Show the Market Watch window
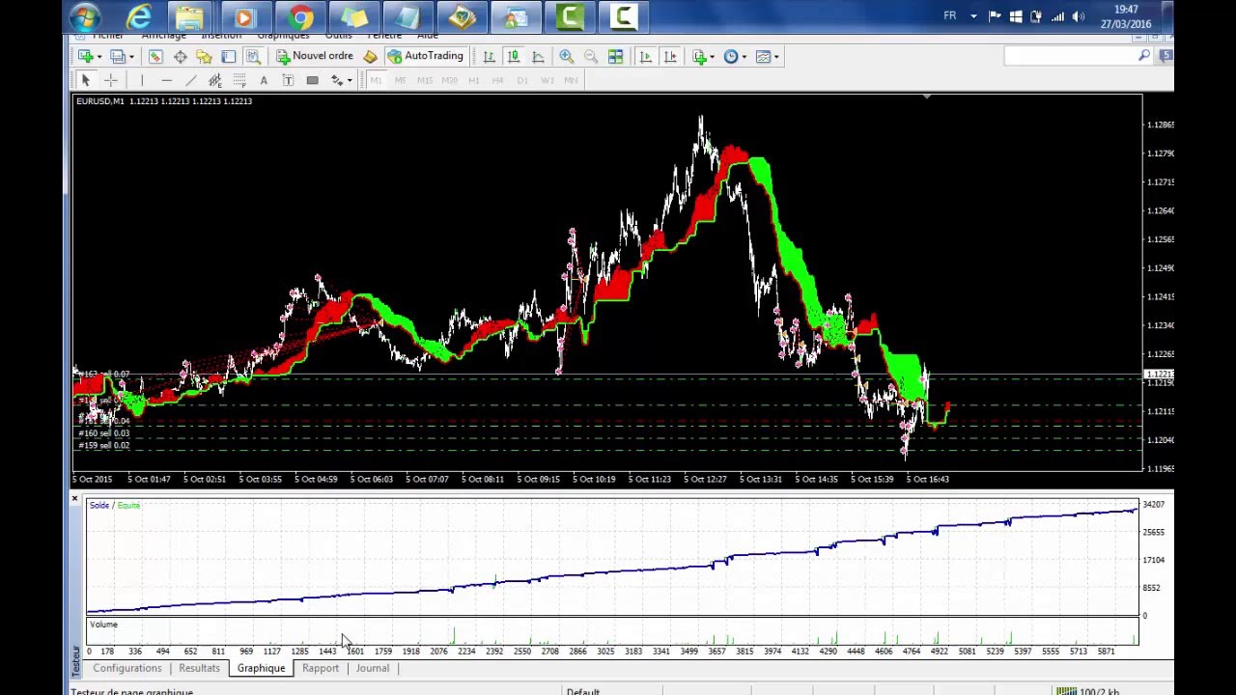 pyautogui.click(x=155, y=56)
